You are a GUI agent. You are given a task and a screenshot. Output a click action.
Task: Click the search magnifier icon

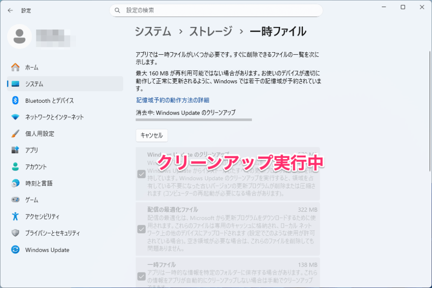click(x=117, y=11)
